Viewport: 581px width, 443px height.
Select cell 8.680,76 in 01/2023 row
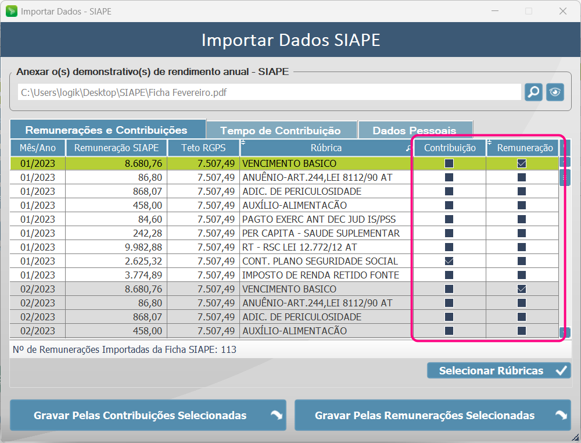116,163
